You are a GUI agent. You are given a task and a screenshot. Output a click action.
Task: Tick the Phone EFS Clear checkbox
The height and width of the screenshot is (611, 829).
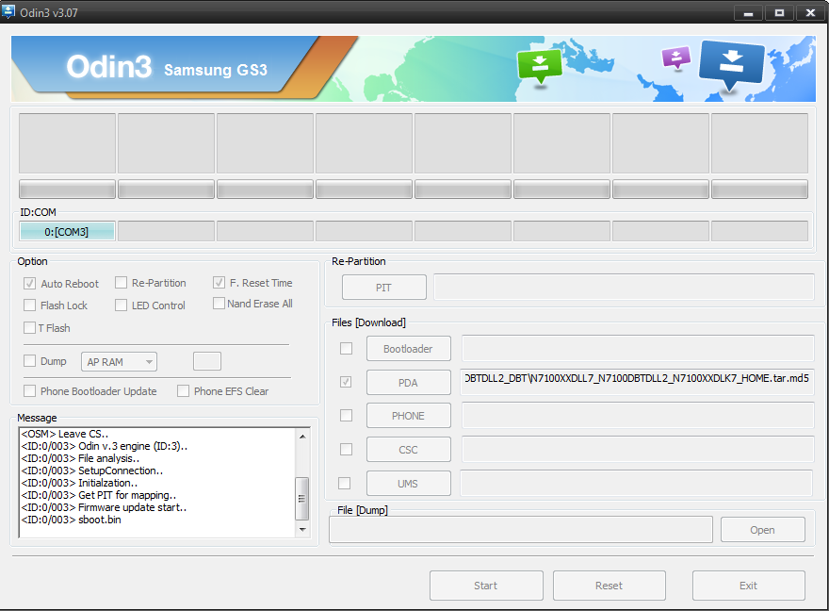[183, 391]
